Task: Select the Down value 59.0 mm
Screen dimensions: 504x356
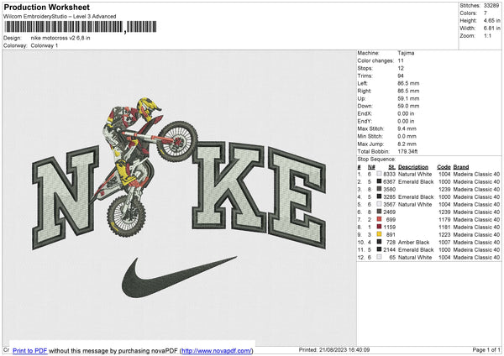Action: click(408, 106)
